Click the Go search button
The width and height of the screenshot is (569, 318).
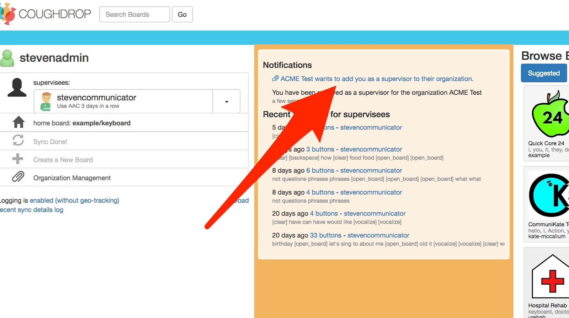click(182, 15)
